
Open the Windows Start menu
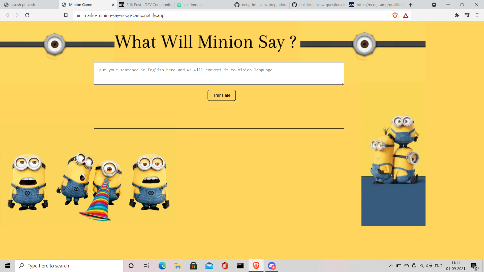(x=7, y=266)
